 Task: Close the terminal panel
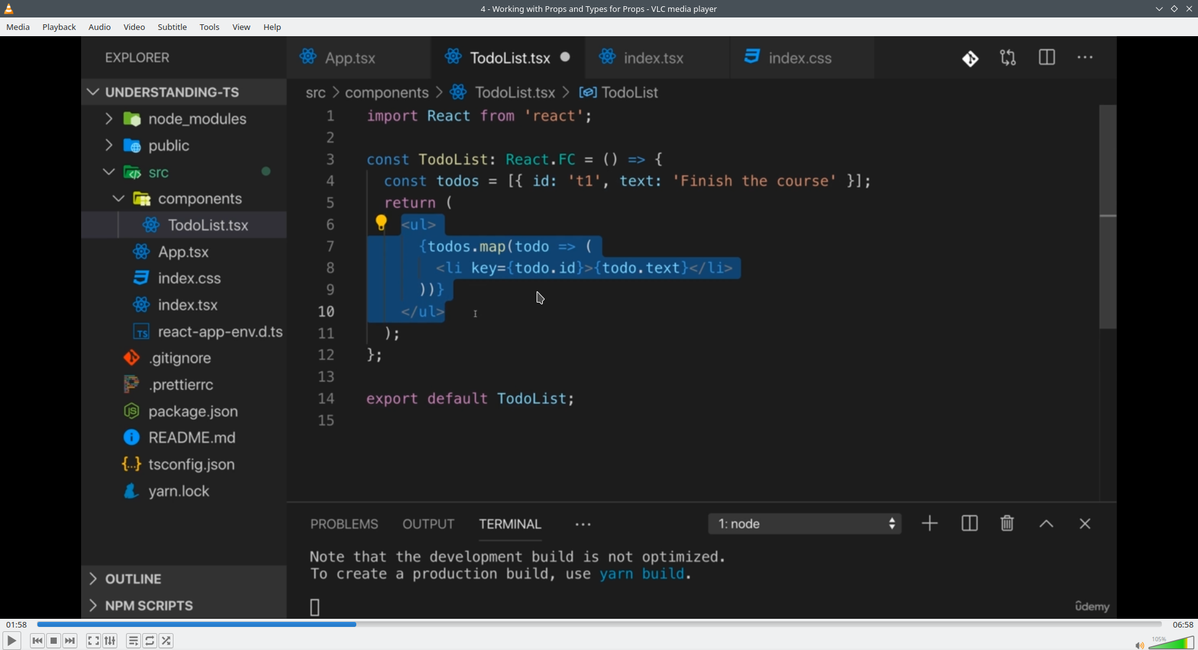pyautogui.click(x=1085, y=524)
